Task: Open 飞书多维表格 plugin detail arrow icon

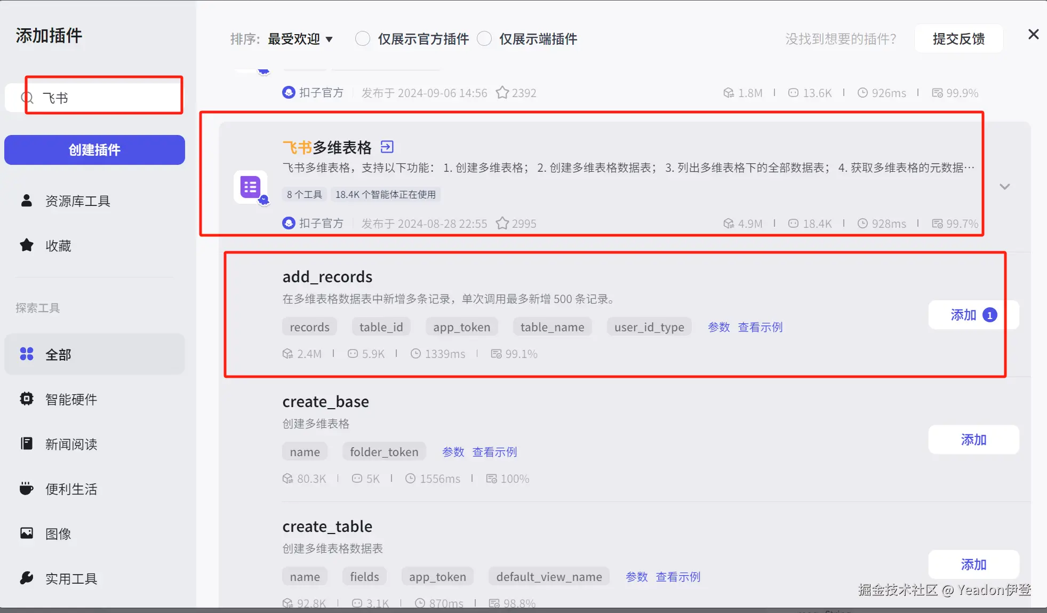Action: pos(387,147)
